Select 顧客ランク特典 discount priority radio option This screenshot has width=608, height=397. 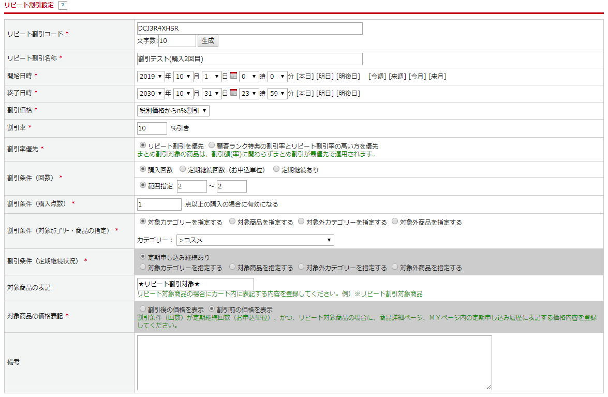coord(212,146)
